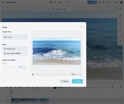The height and width of the screenshot is (104, 124).
Task: Click the fullscreen icon on the timeline bar
Action: click(x=118, y=88)
